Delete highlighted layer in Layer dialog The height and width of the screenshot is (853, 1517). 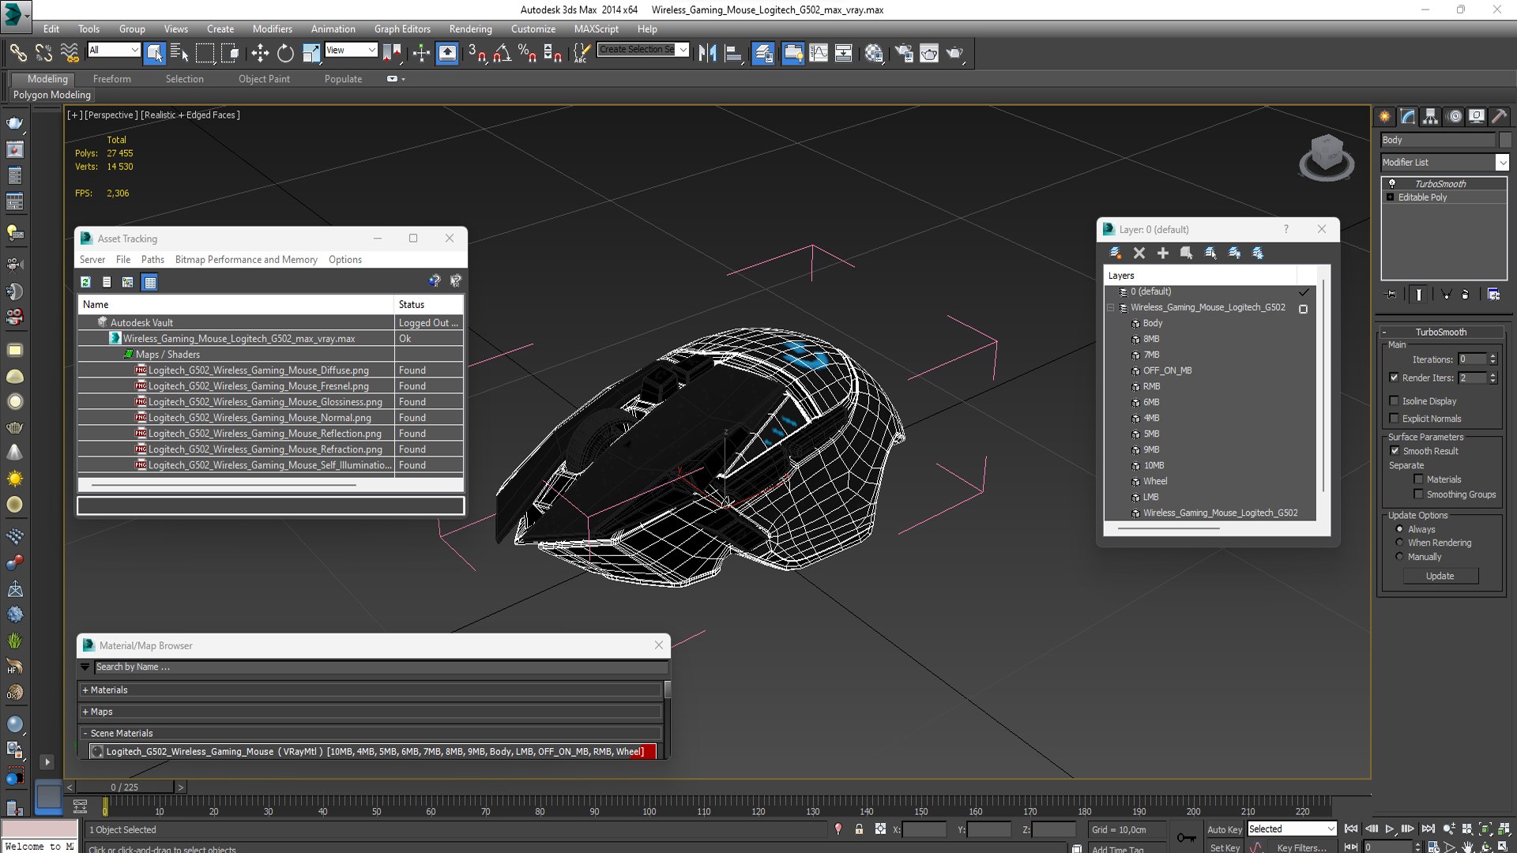click(1139, 253)
